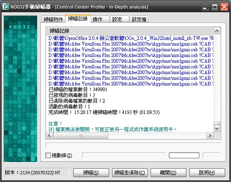Click the vertical scrollbar thumb

pyautogui.click(x=217, y=123)
